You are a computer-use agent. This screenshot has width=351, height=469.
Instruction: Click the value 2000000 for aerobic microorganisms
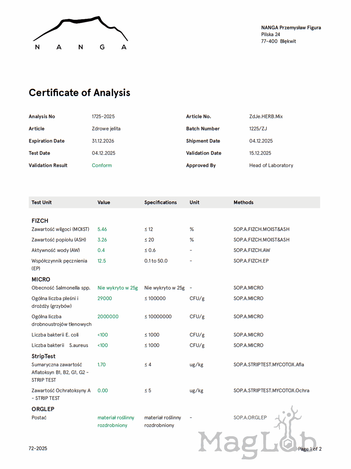[108, 316]
